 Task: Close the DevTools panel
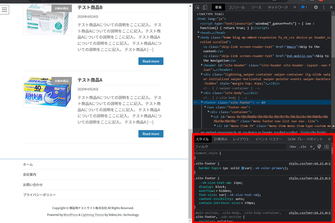pyautogui.click(x=331, y=7)
